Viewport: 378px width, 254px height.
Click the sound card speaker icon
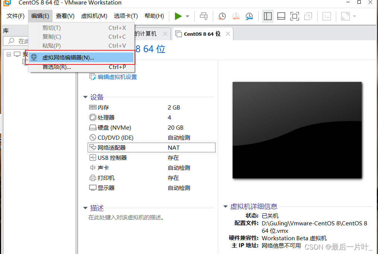(x=92, y=168)
